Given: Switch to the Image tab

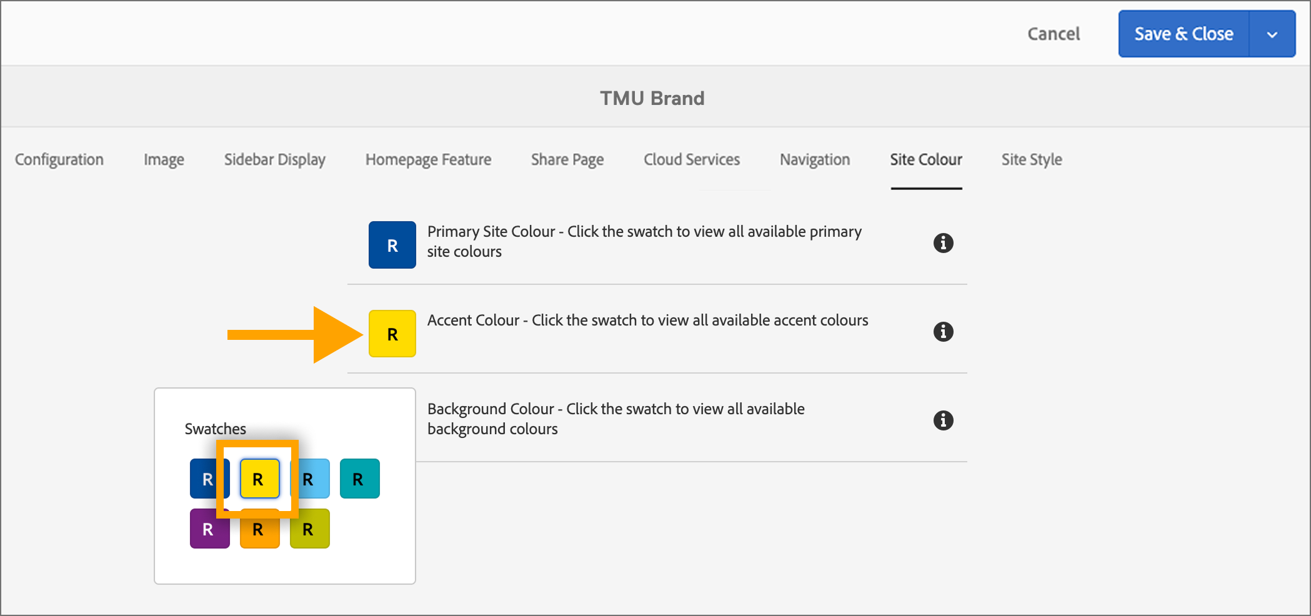Looking at the screenshot, I should point(163,159).
